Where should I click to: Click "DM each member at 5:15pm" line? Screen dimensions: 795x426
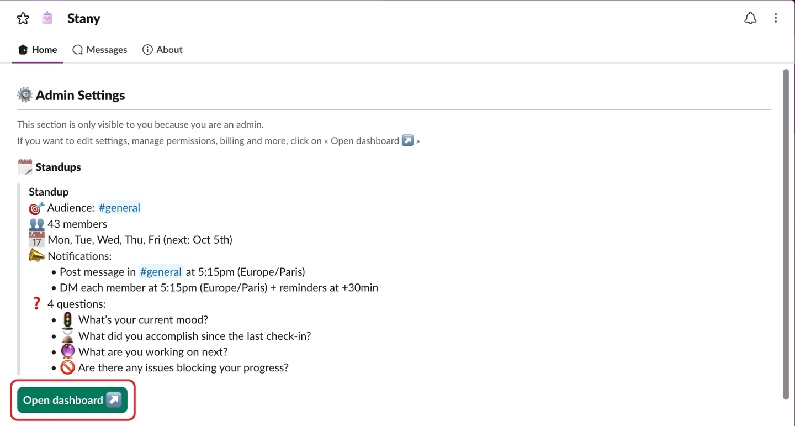pos(219,288)
